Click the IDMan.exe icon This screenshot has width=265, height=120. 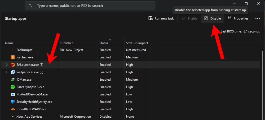click(13, 80)
